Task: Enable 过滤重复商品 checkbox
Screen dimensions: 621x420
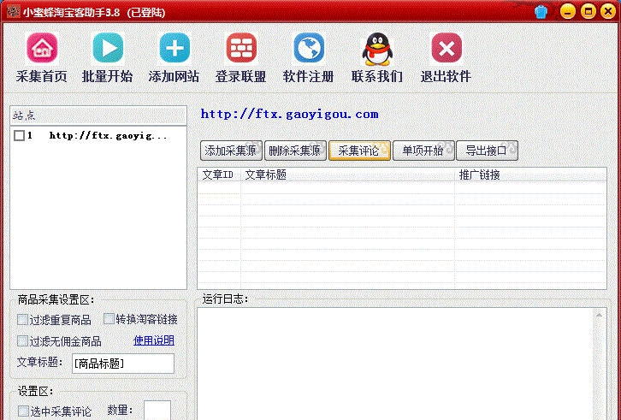Action: (22, 319)
